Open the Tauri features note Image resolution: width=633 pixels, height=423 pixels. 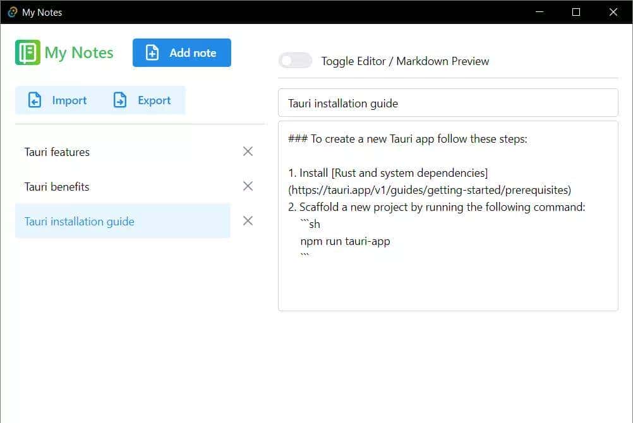click(x=57, y=152)
